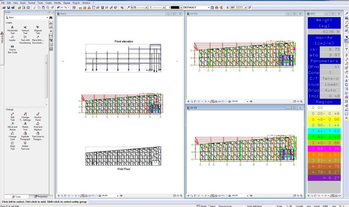Open the Plug-In menu
The image size is (349, 207).
tap(76, 3)
